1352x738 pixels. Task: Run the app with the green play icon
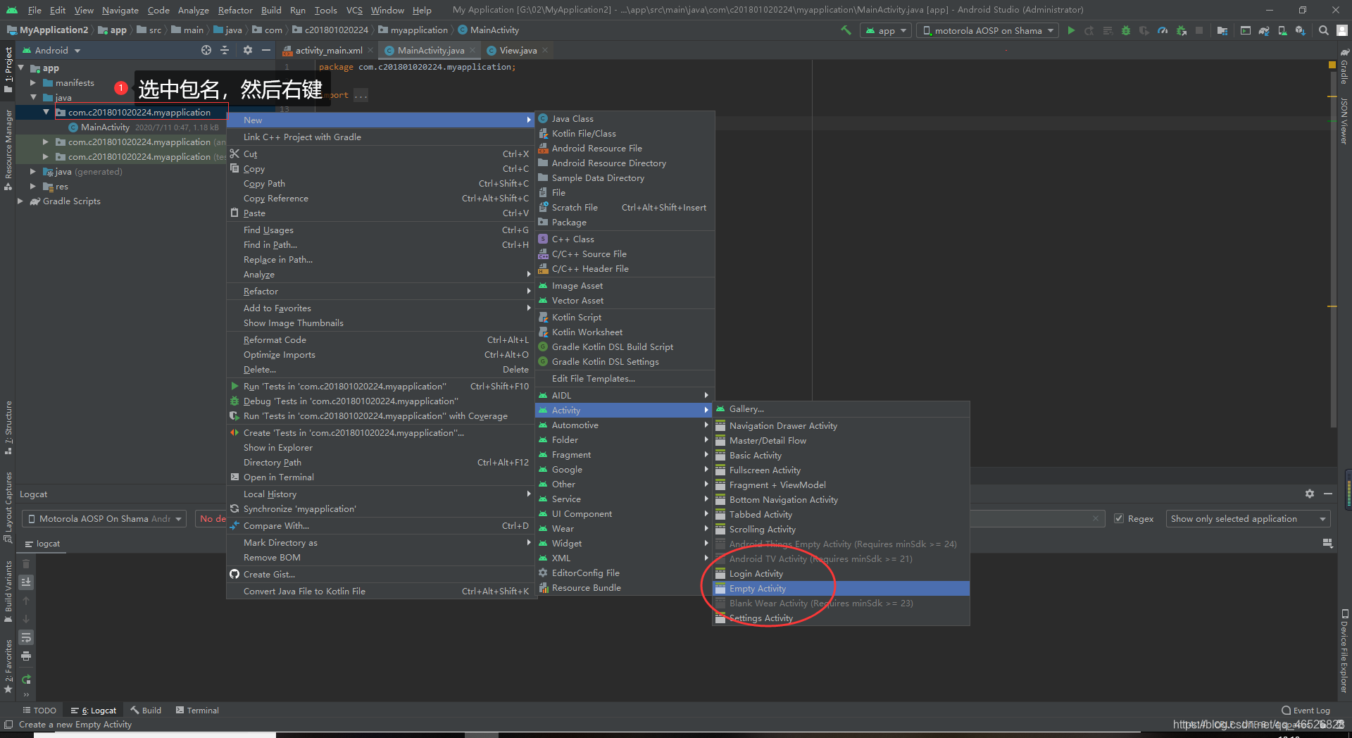pos(1071,30)
